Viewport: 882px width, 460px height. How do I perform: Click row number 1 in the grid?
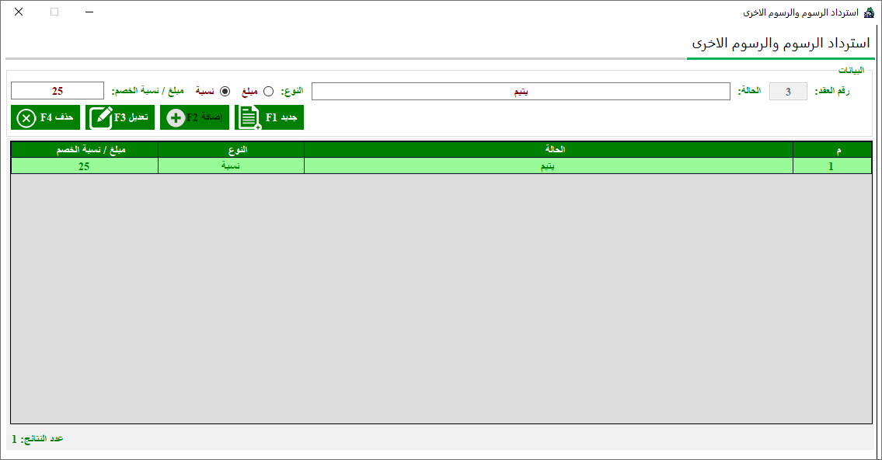pos(831,166)
